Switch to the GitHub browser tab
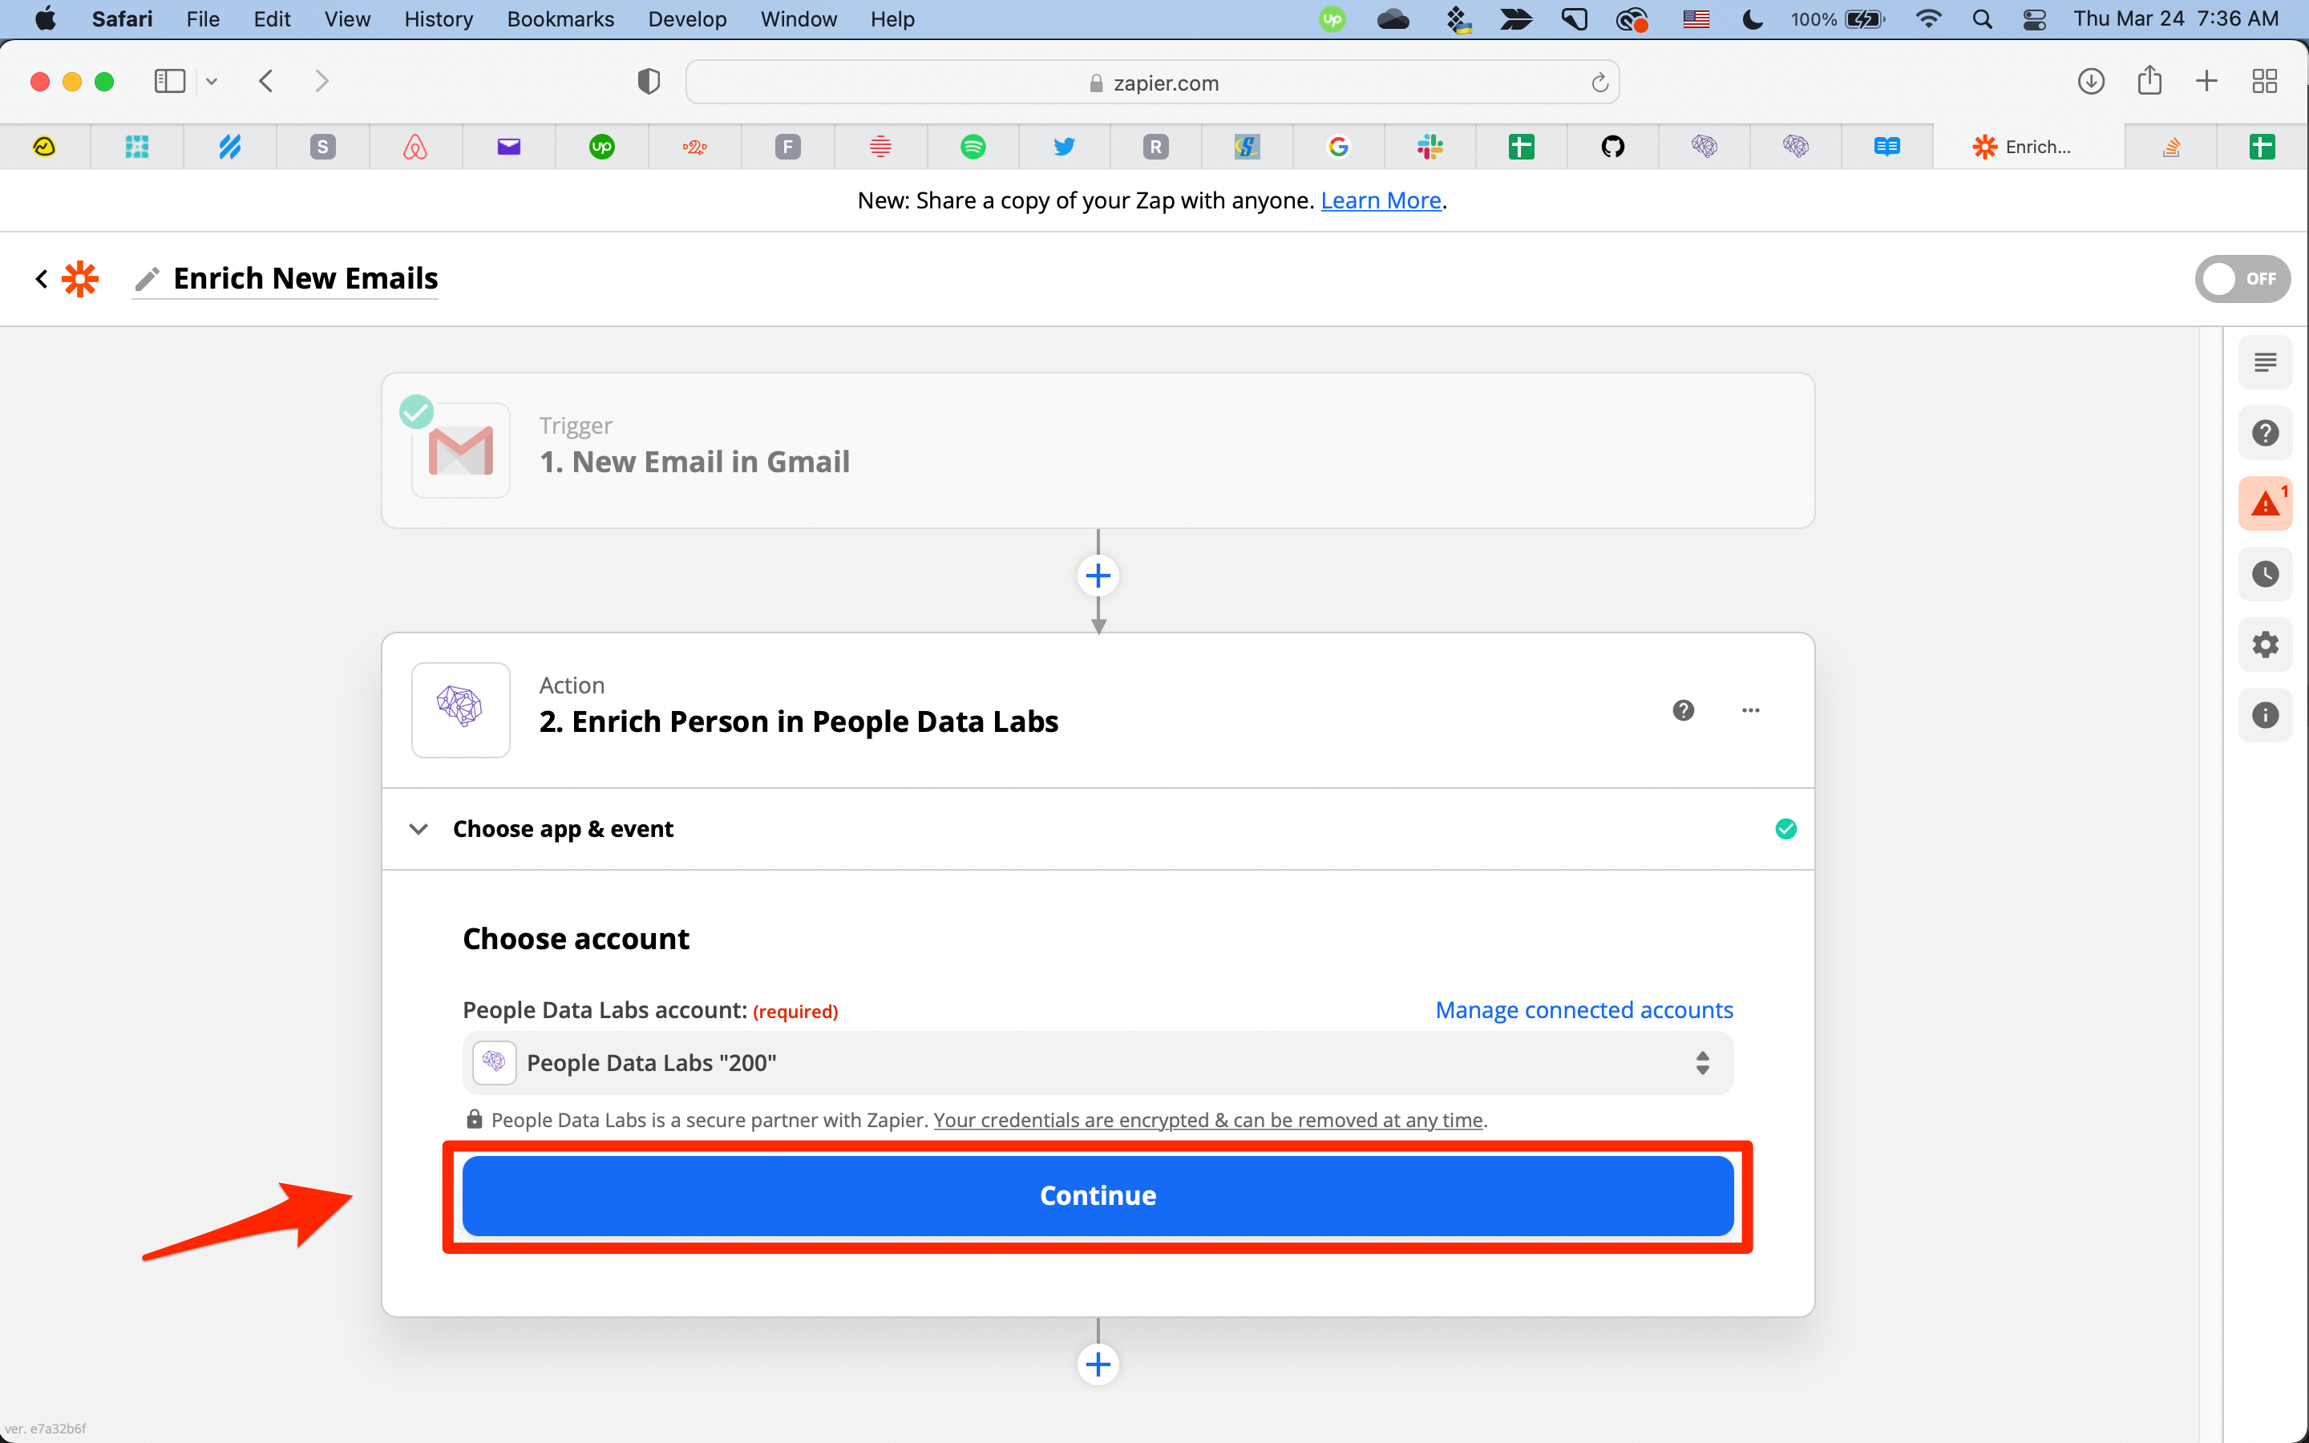2309x1443 pixels. [1611, 147]
